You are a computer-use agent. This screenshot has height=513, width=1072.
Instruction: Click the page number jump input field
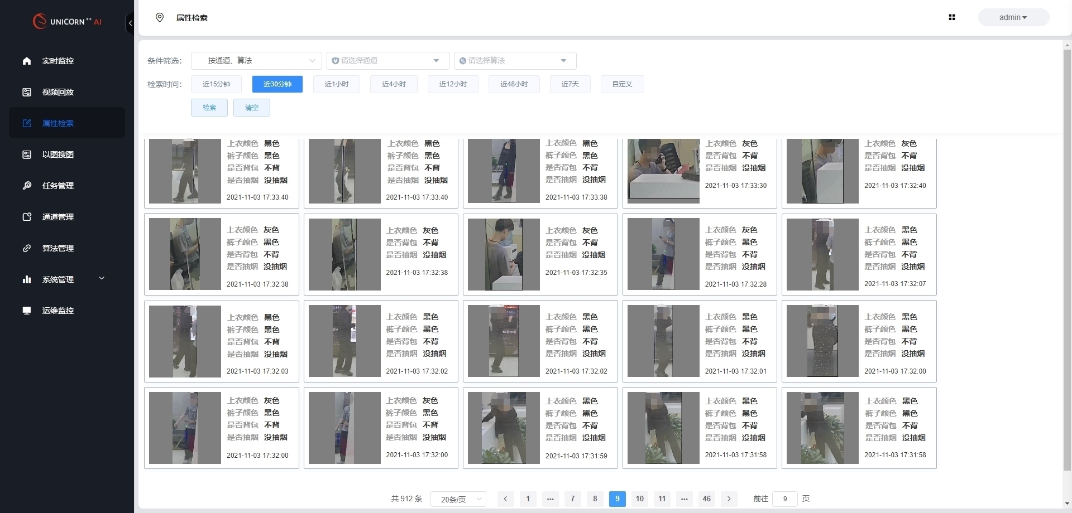784,499
